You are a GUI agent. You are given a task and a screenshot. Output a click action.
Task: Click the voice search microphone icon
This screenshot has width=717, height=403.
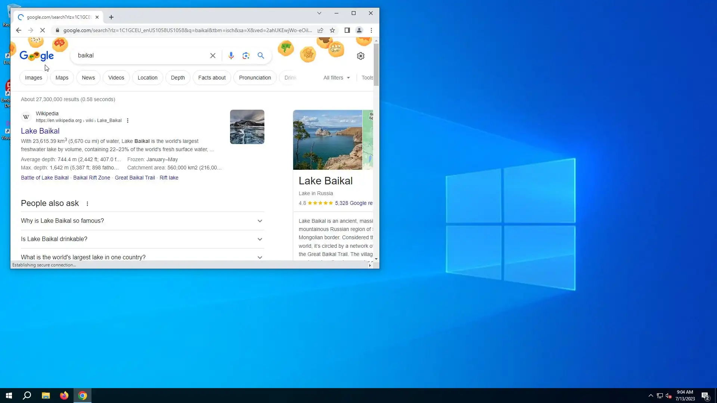coord(231,56)
